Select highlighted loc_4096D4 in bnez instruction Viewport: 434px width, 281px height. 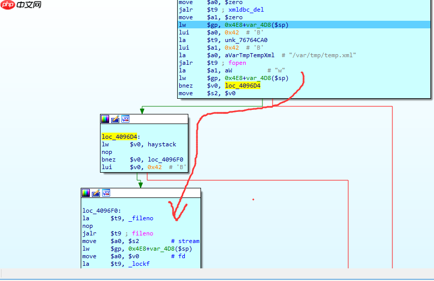(243, 86)
